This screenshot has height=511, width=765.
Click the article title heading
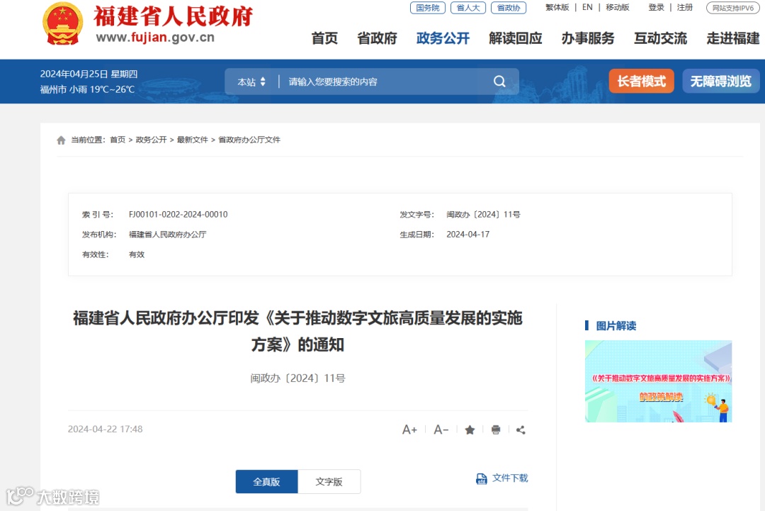(297, 332)
